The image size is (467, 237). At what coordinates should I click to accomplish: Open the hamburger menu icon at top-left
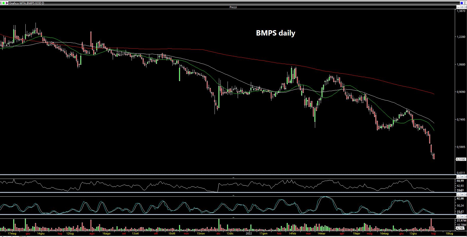(1, 3)
